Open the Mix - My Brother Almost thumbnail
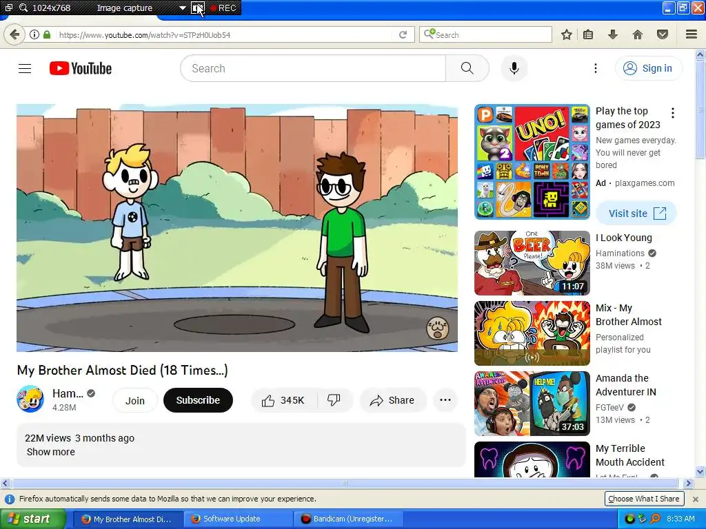Screen dimensions: 706x529 click(532, 333)
